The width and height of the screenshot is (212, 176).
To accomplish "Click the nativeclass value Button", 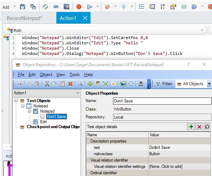I will click(x=155, y=154).
